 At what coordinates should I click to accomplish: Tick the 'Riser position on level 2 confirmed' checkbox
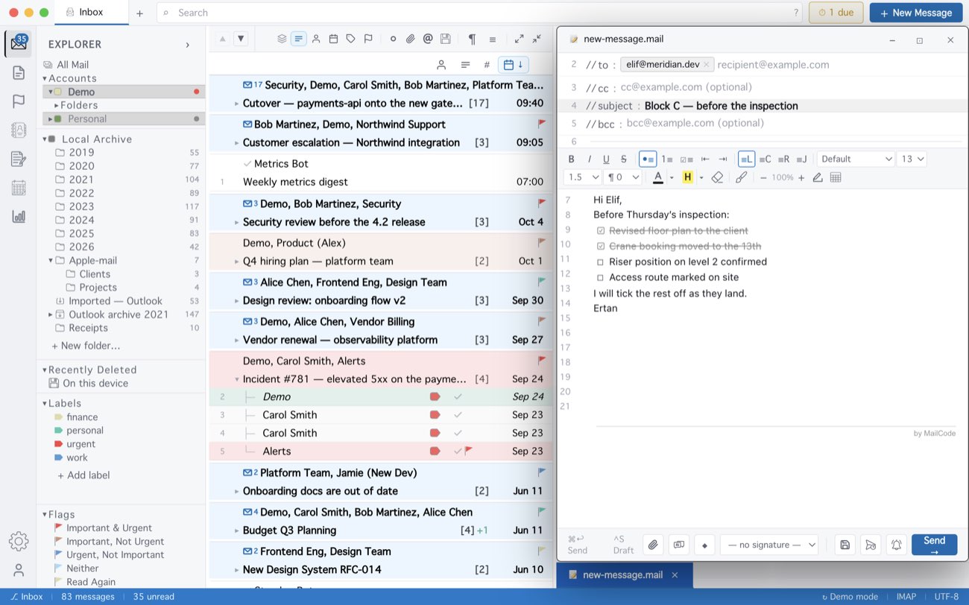coord(600,262)
